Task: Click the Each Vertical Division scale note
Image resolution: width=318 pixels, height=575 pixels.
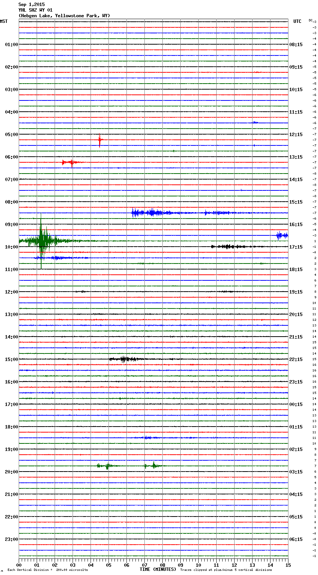Action: point(48,570)
